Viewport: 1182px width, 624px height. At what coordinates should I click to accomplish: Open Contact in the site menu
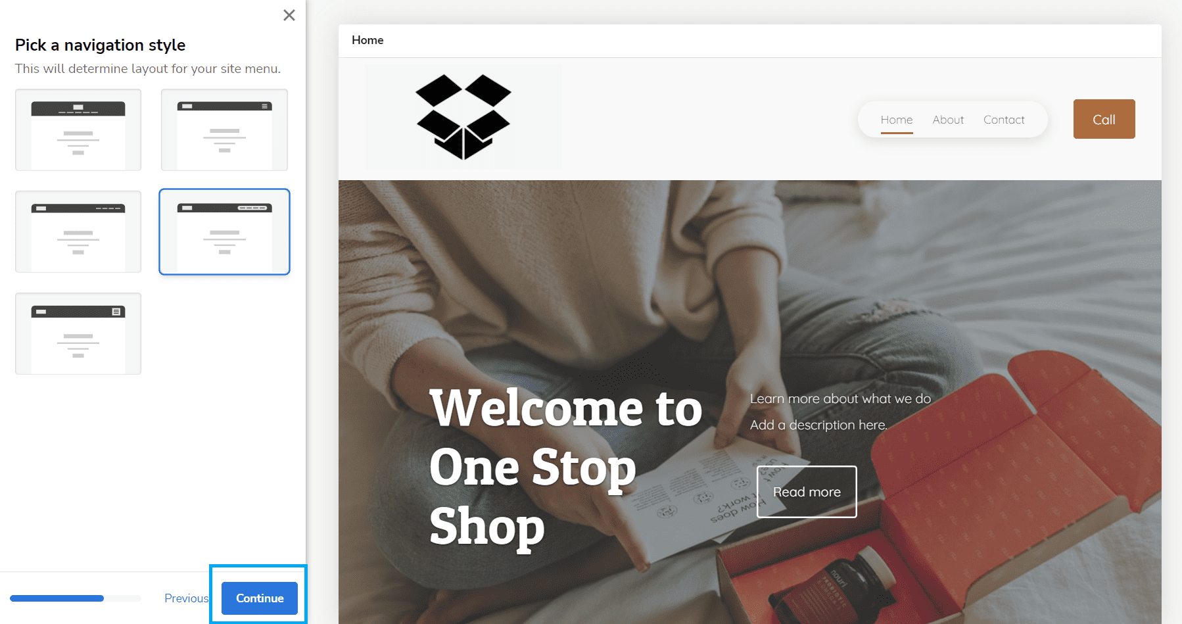1004,120
